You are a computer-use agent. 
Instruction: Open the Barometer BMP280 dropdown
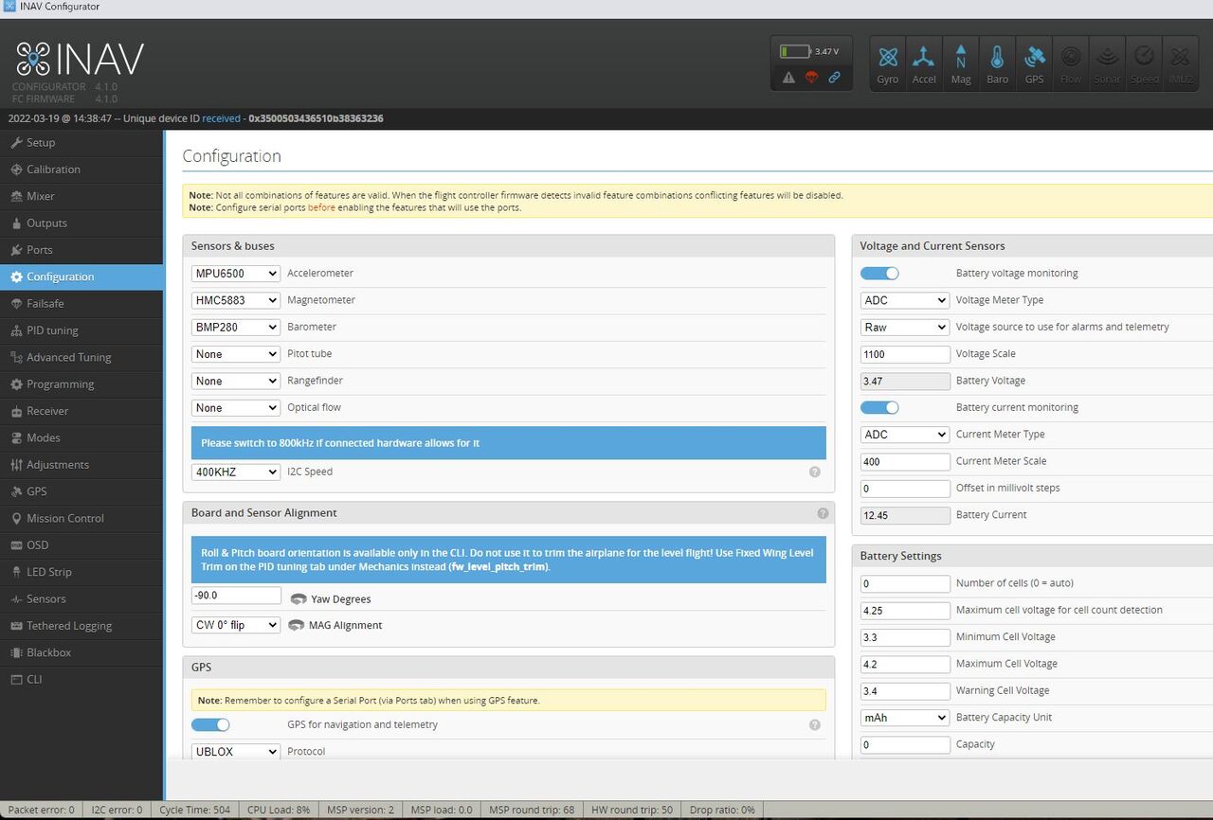pos(236,327)
